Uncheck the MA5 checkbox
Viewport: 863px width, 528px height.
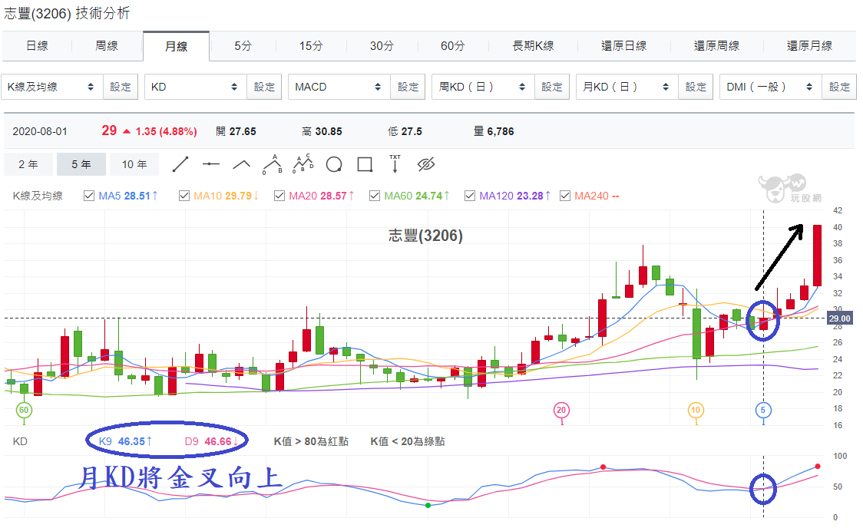88,196
